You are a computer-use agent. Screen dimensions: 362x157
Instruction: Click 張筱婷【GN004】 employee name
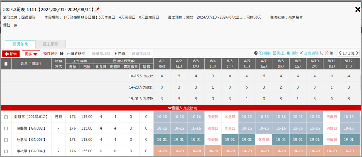(x=31, y=151)
